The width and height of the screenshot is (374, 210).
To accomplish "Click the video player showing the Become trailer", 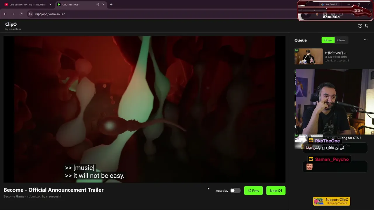I will coord(144,109).
